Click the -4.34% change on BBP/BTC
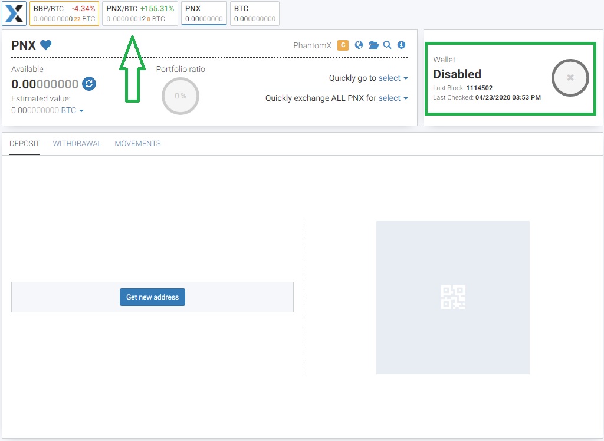Screen dimensions: 604x441 point(83,8)
